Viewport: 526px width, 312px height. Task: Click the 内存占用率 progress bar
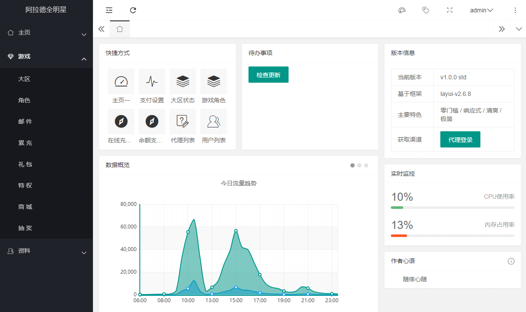click(453, 235)
